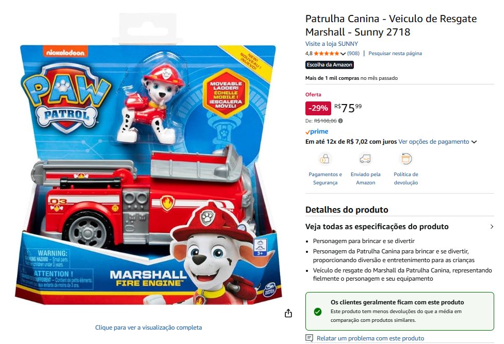Viewport: 504px width, 344px height.
Task: Click Pesquisar nesta página link
Action: (395, 53)
